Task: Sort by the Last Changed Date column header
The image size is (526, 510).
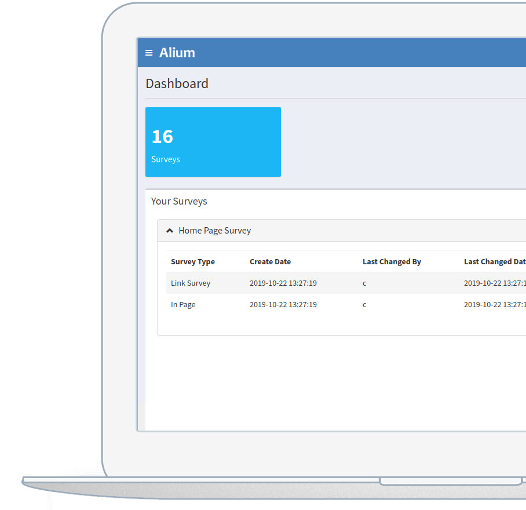Action: [x=494, y=262]
